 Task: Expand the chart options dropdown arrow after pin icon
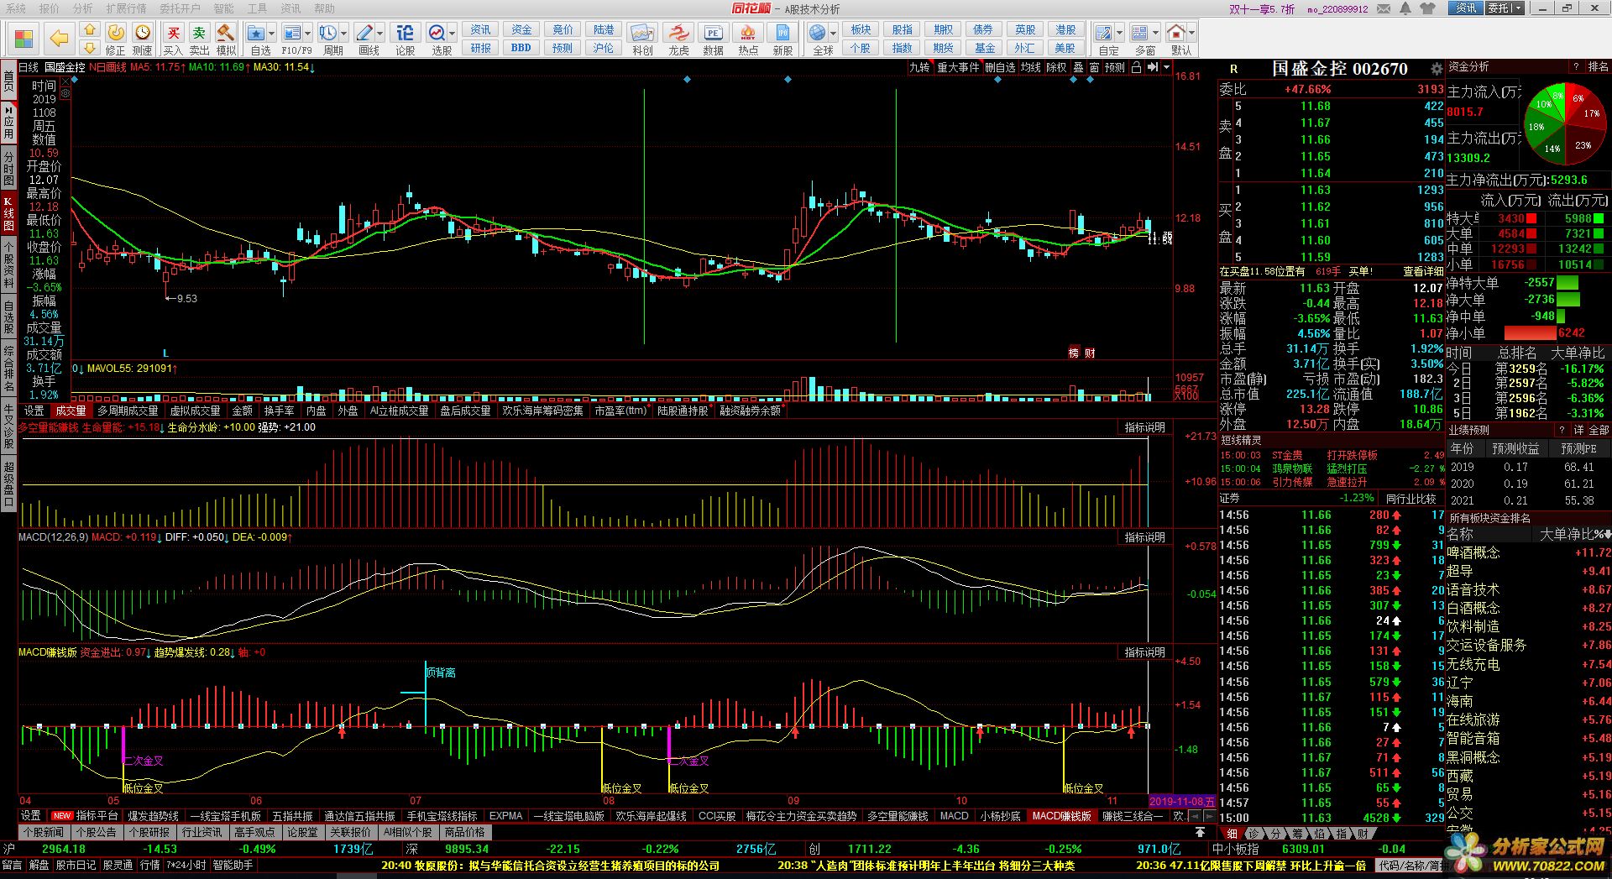coord(1166,67)
